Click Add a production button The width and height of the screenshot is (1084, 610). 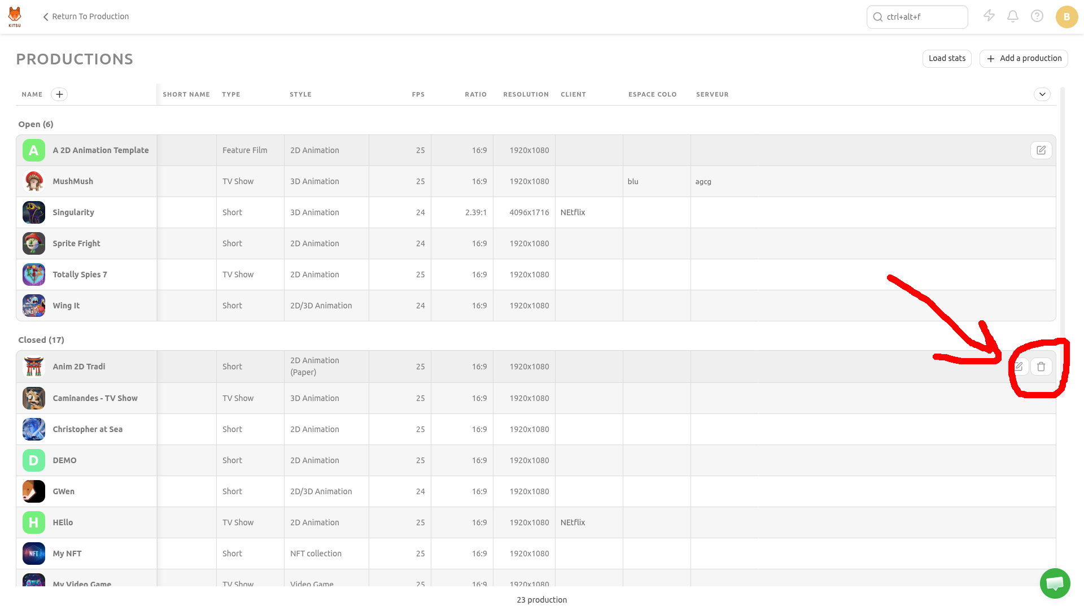click(x=1024, y=58)
